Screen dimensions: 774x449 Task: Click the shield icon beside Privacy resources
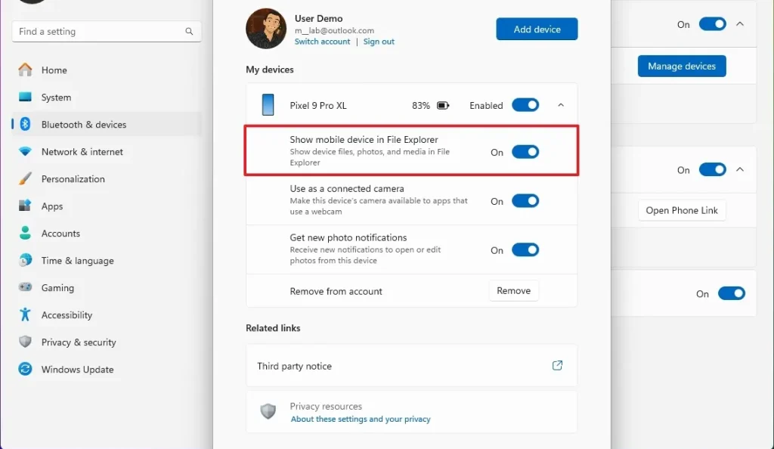click(268, 411)
